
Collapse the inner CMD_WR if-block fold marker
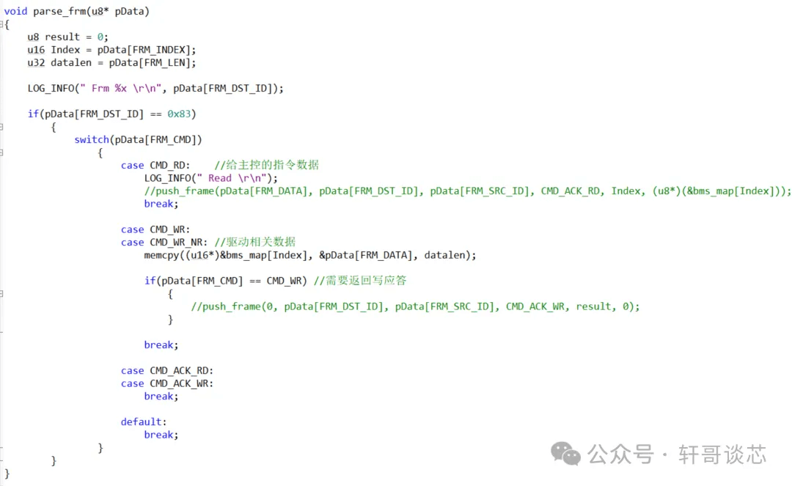coord(1,294)
